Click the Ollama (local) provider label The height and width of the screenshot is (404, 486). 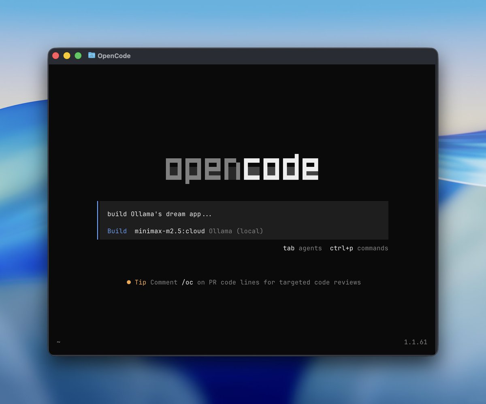click(236, 231)
